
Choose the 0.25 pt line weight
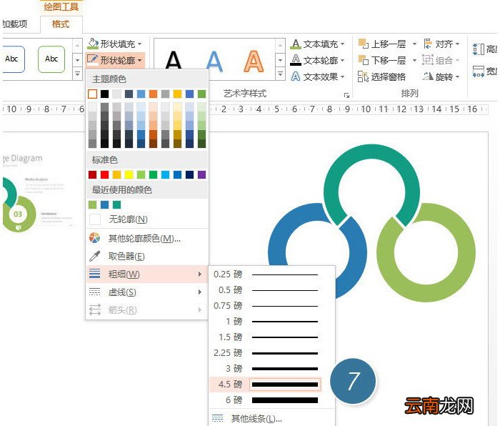coord(266,274)
